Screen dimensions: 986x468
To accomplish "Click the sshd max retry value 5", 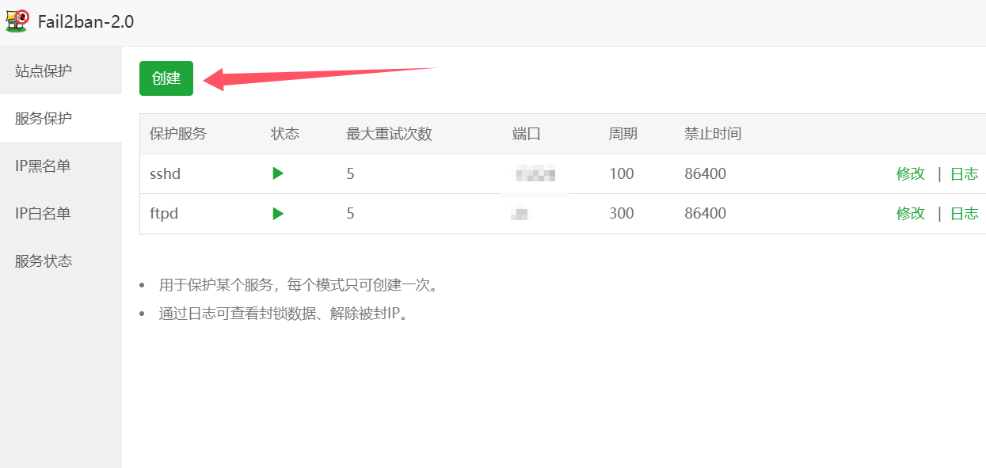I will [351, 174].
